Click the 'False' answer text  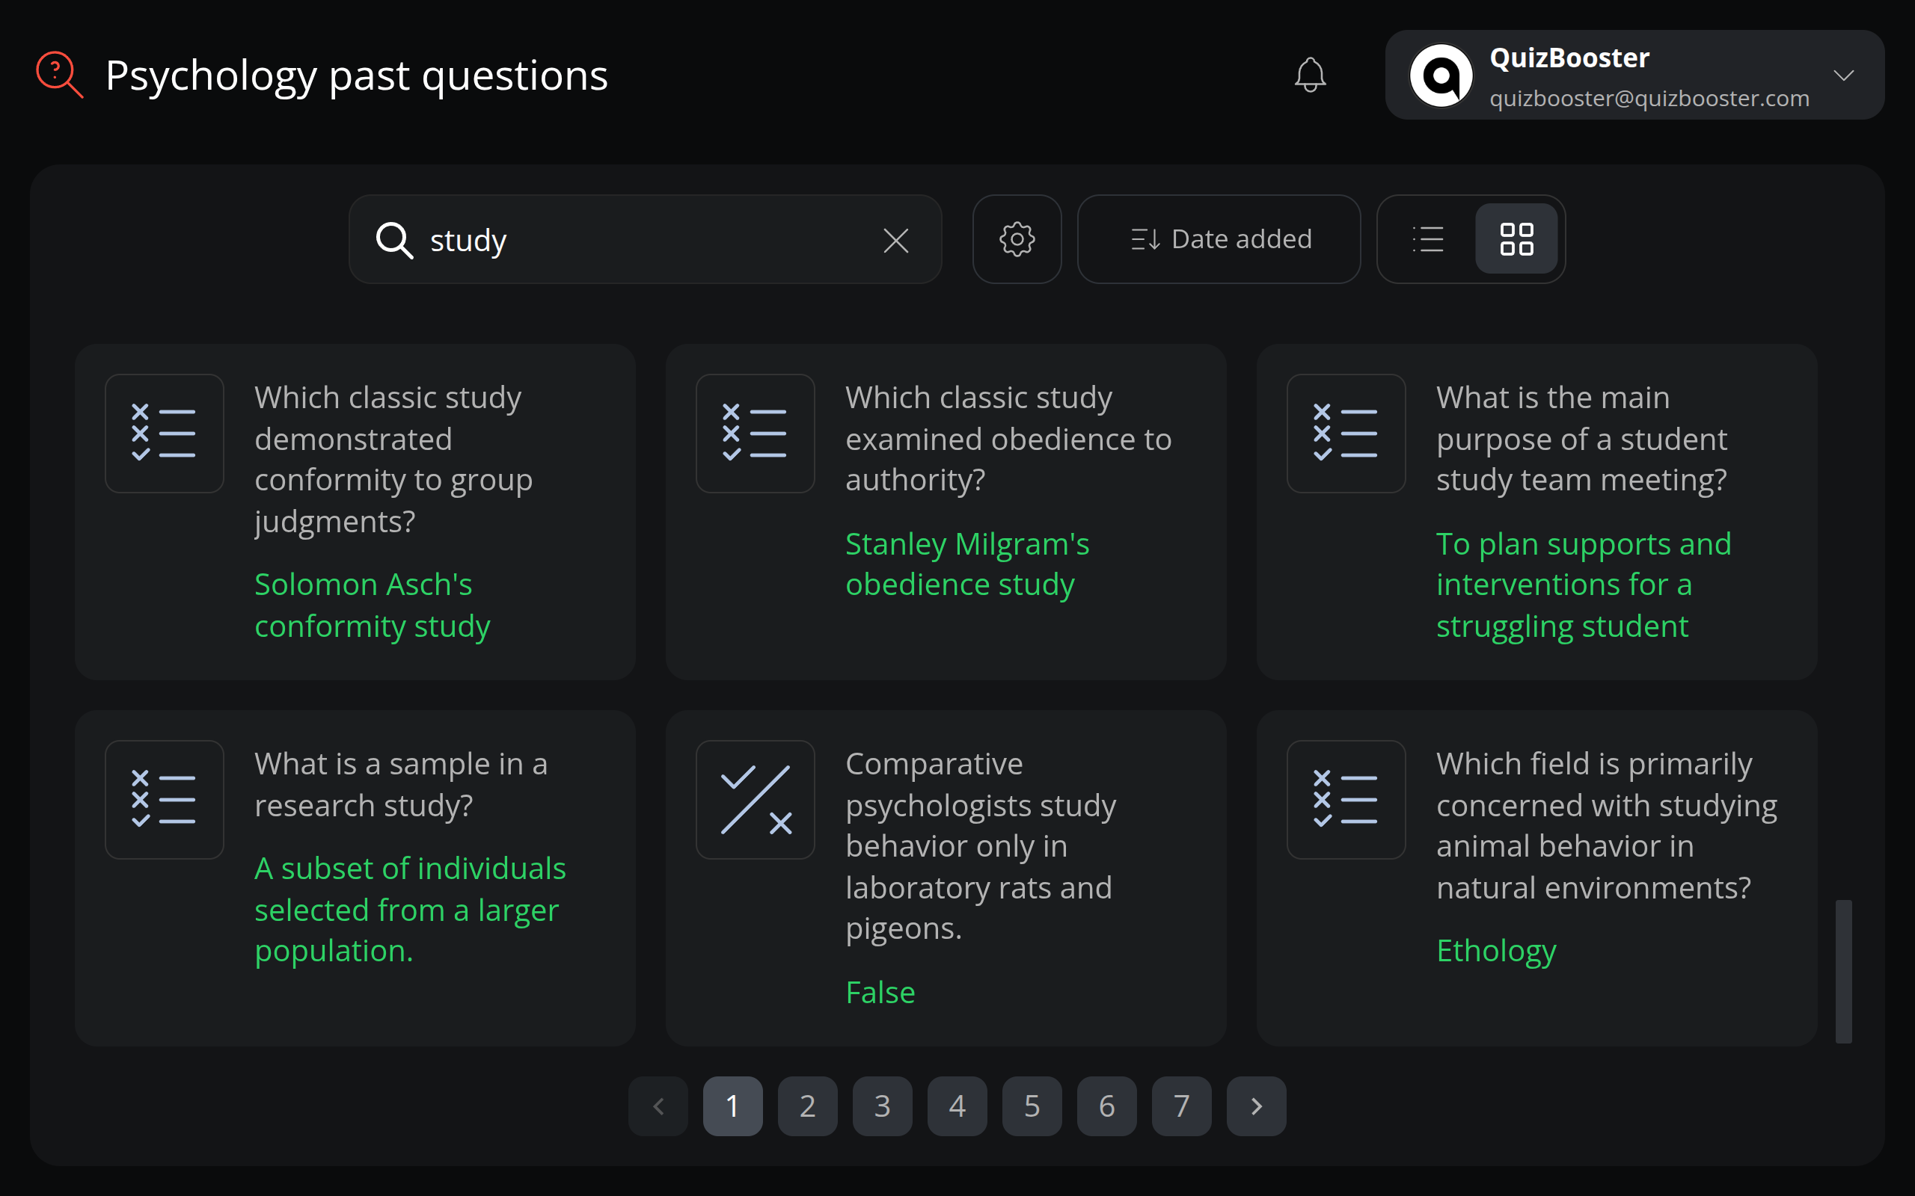coord(880,992)
